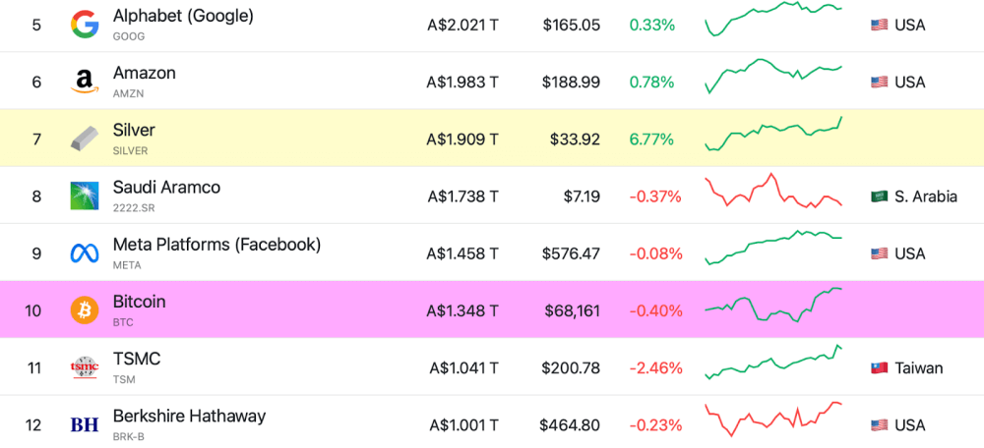Open the Silver asset name link
The image size is (984, 448).
click(x=134, y=130)
